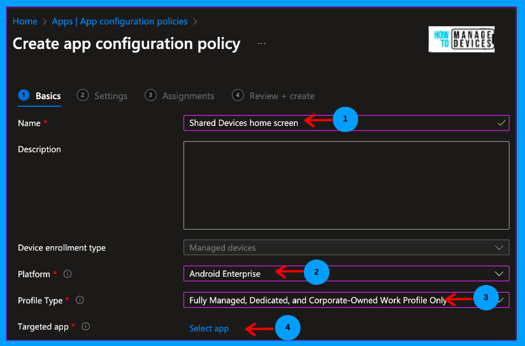Click into the Description text area
The width and height of the screenshot is (525, 346).
347,186
